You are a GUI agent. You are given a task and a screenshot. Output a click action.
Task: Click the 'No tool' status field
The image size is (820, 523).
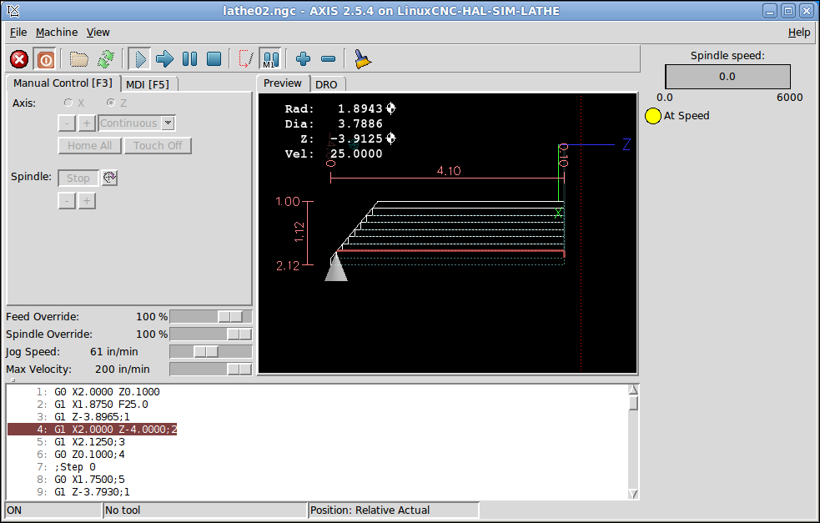[x=204, y=510]
